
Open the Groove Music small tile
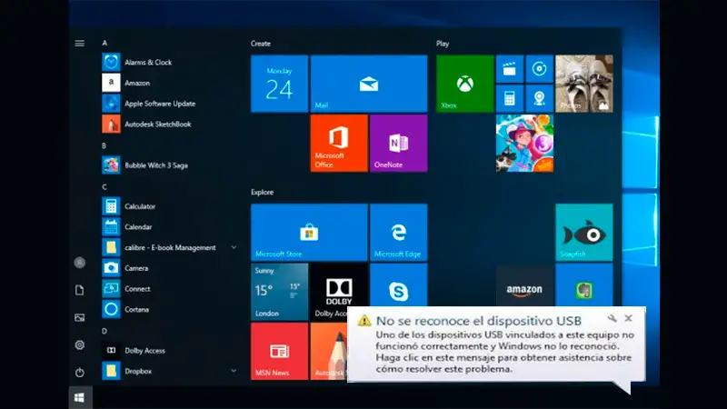point(539,69)
